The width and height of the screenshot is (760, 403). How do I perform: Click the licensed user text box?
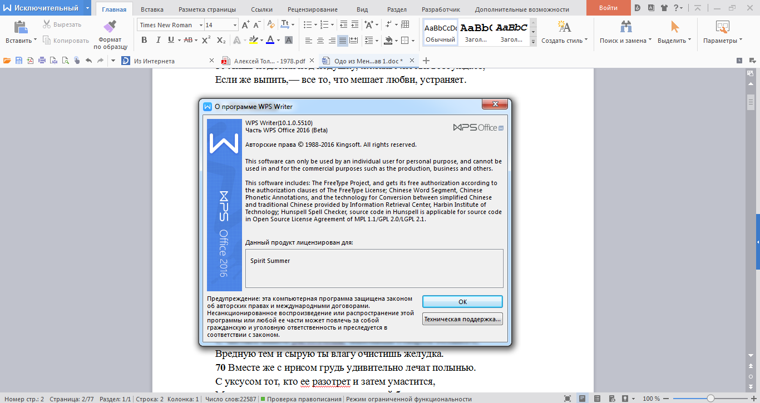pos(374,268)
